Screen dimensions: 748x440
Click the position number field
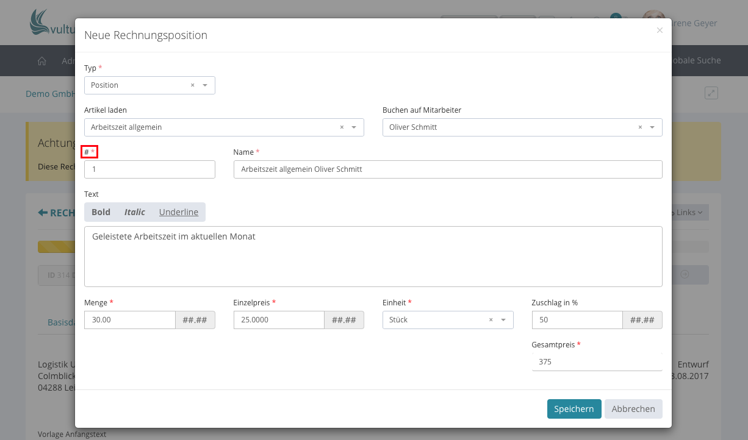tap(149, 169)
